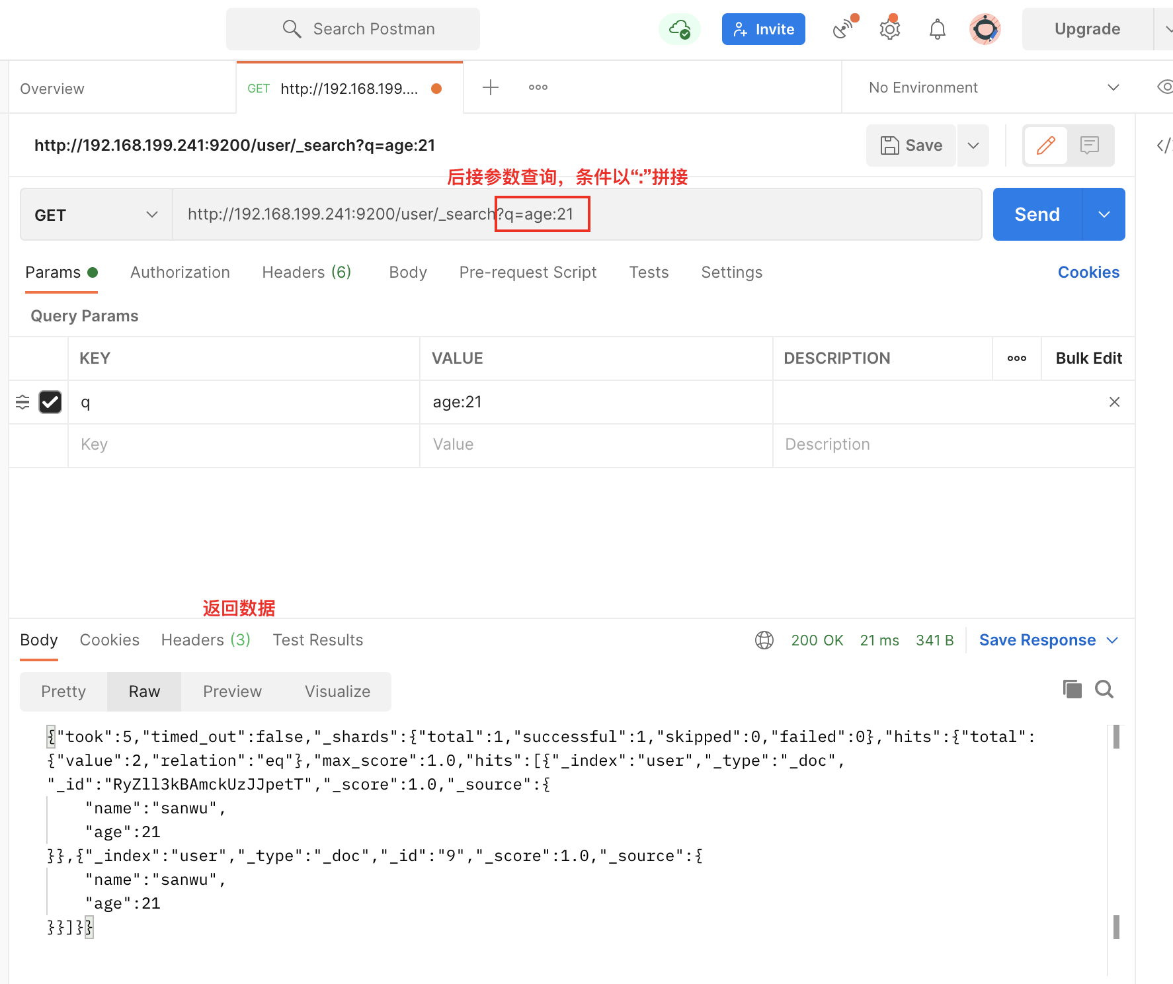Expand the Save Response dropdown
Image resolution: width=1173 pixels, height=984 pixels.
[x=1112, y=640]
